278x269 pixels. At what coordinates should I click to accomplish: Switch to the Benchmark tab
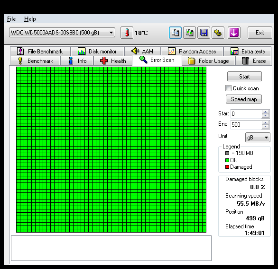tap(36, 61)
